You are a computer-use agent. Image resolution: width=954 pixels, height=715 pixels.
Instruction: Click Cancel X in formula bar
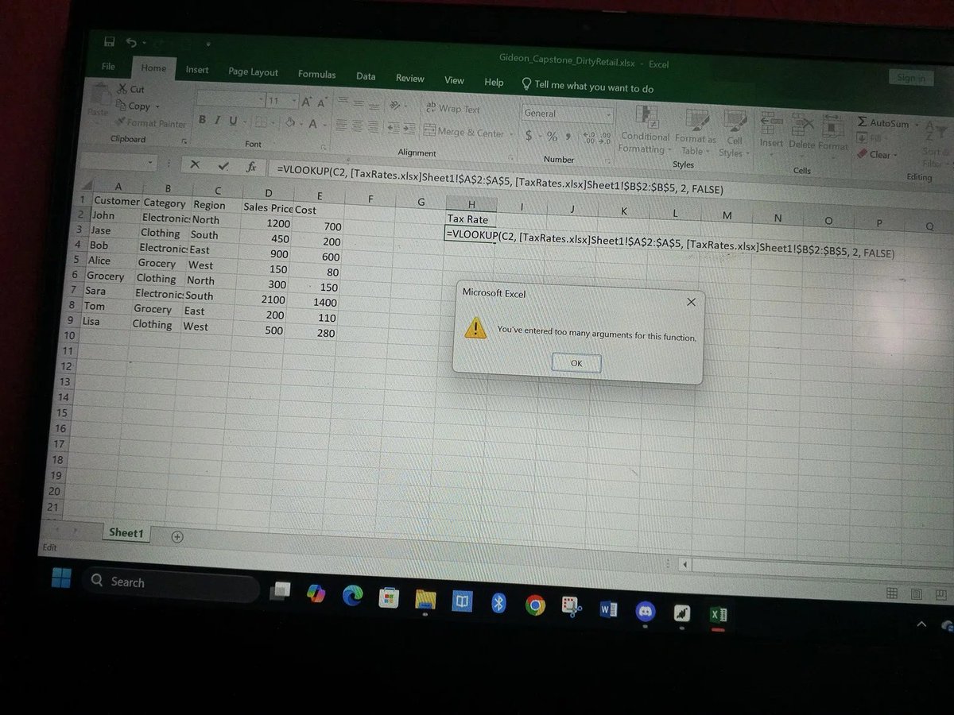(x=195, y=165)
